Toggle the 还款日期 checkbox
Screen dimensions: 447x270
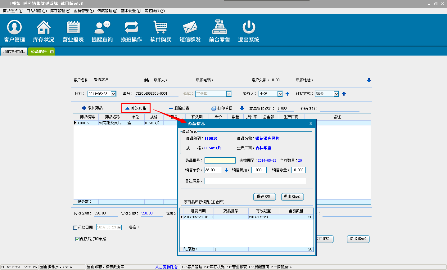[75, 227]
